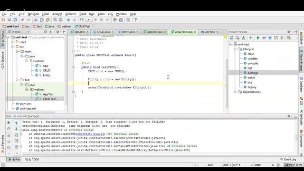Viewport: 304px width, 171px height.
Task: Open Maven Projects panel gear settings
Action: (289, 32)
